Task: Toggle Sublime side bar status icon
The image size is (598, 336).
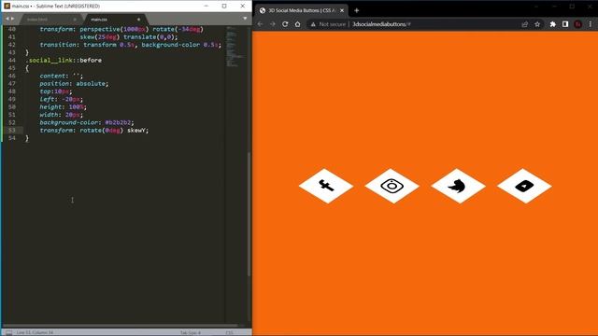Action: (8, 332)
